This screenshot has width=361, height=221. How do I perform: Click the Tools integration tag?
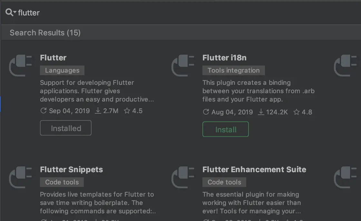tap(233, 70)
